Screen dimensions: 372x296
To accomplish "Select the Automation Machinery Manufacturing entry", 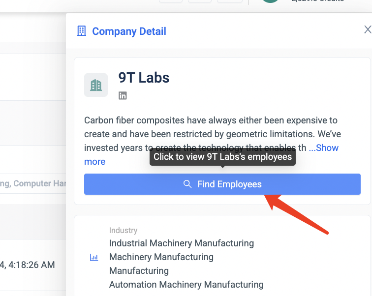I will (186, 285).
